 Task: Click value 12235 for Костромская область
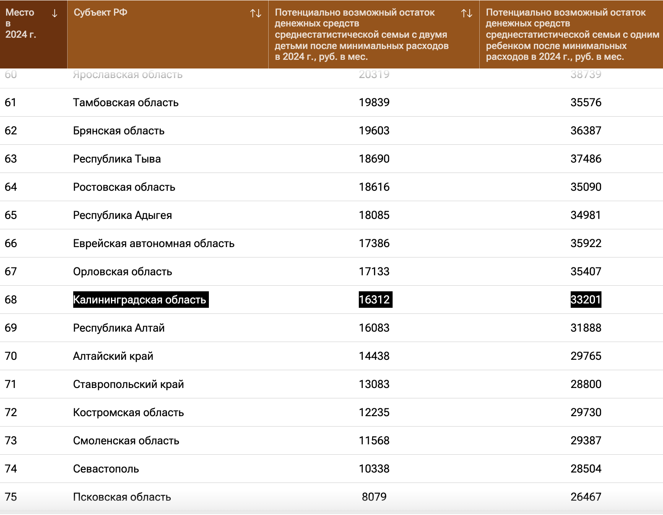(x=374, y=412)
